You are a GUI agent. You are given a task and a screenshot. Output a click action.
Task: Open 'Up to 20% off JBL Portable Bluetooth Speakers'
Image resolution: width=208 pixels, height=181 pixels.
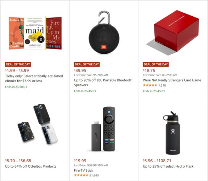pyautogui.click(x=103, y=83)
